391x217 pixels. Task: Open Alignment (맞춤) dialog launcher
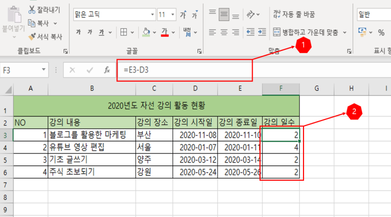pyautogui.click(x=349, y=51)
